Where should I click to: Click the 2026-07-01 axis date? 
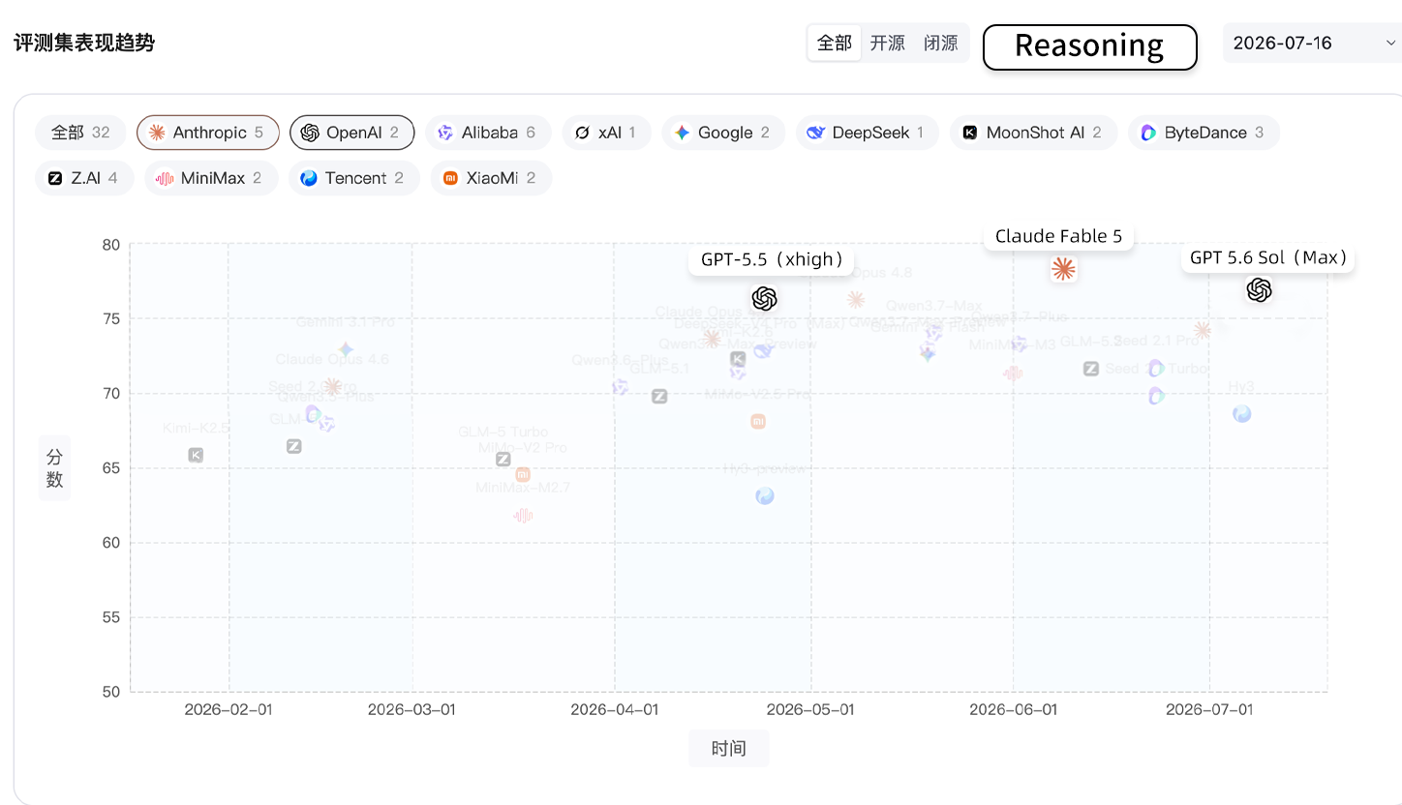1210,709
